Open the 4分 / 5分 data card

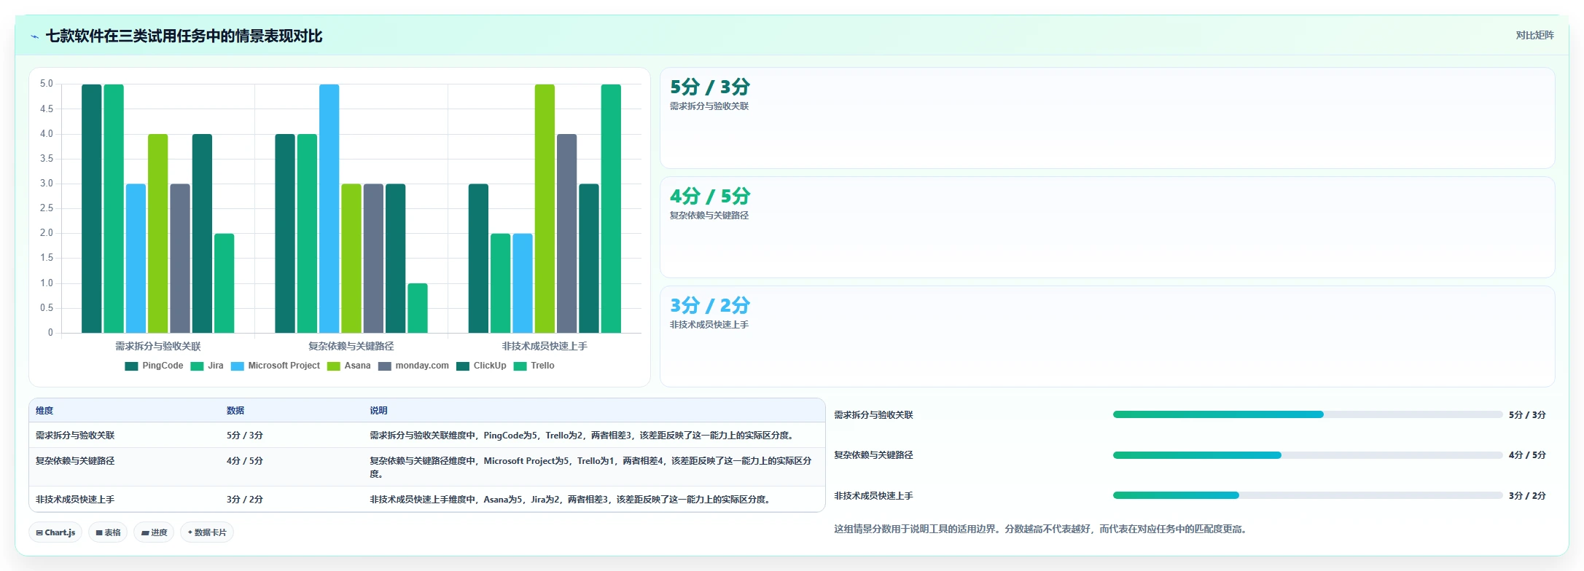point(1107,227)
